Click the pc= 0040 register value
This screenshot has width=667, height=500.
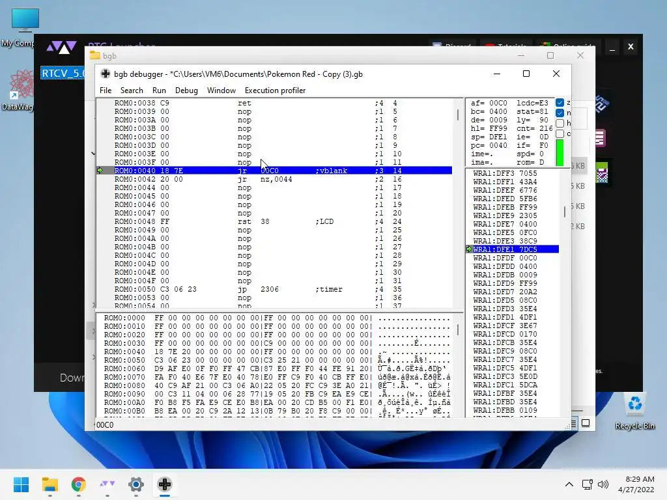tap(489, 145)
